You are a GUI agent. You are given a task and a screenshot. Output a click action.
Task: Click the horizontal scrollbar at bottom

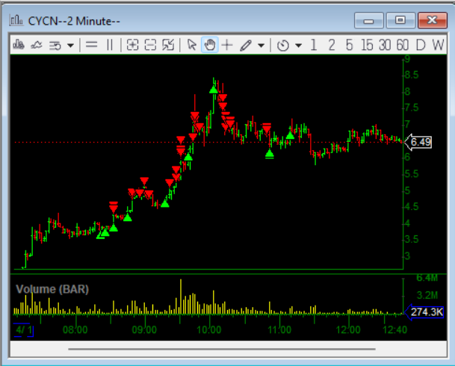pos(222,349)
